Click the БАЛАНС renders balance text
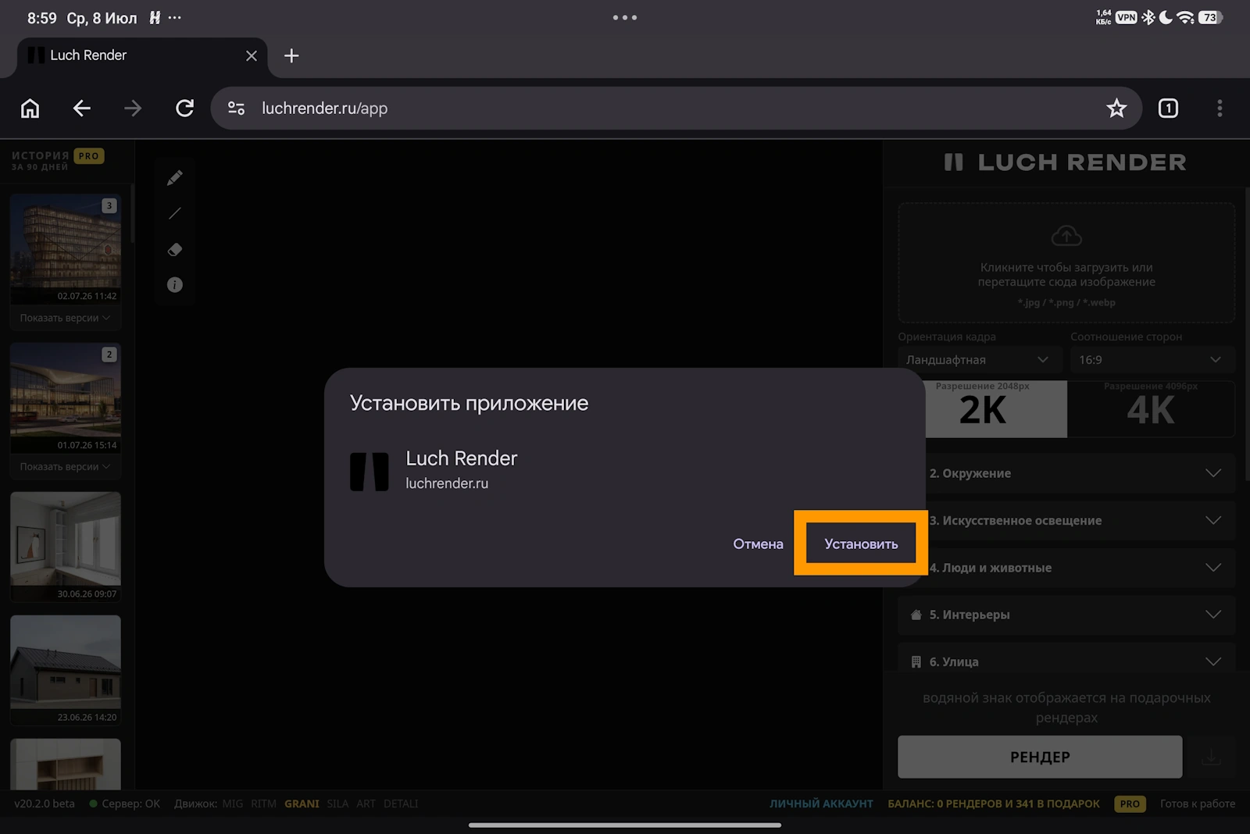1250x834 pixels. [994, 804]
